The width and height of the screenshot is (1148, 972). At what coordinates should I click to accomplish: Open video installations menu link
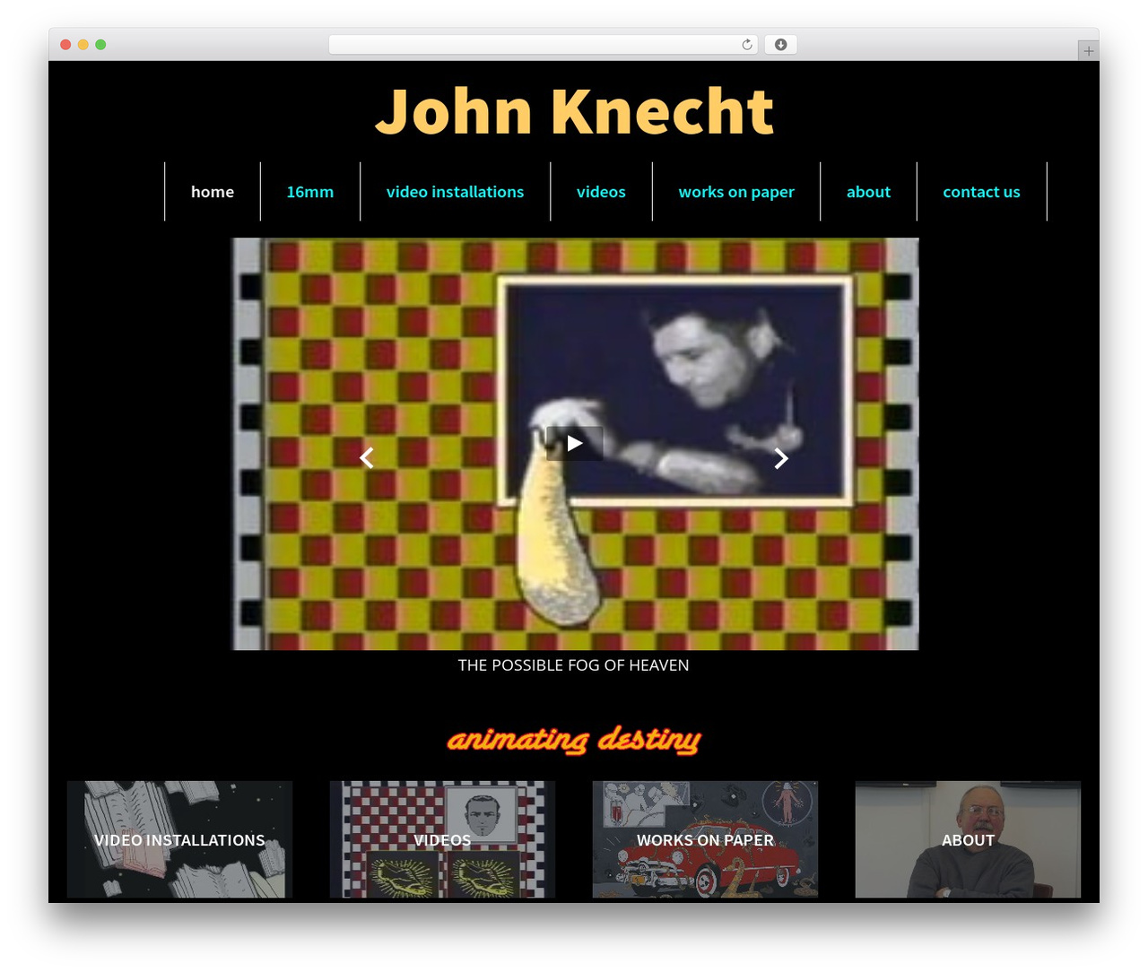coord(456,192)
